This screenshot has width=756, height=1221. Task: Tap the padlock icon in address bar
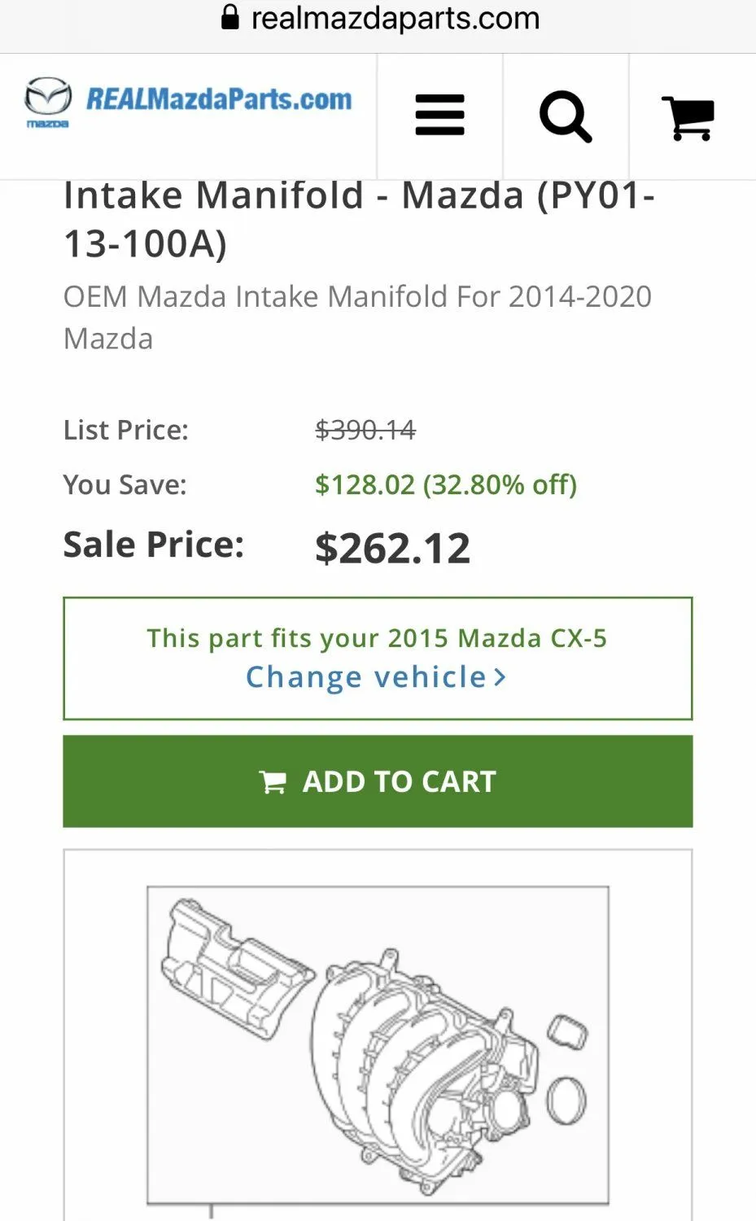[230, 17]
